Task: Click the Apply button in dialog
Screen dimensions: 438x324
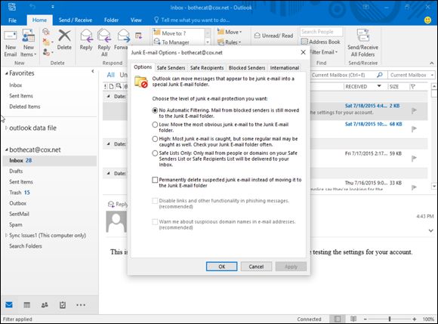Action: point(291,267)
